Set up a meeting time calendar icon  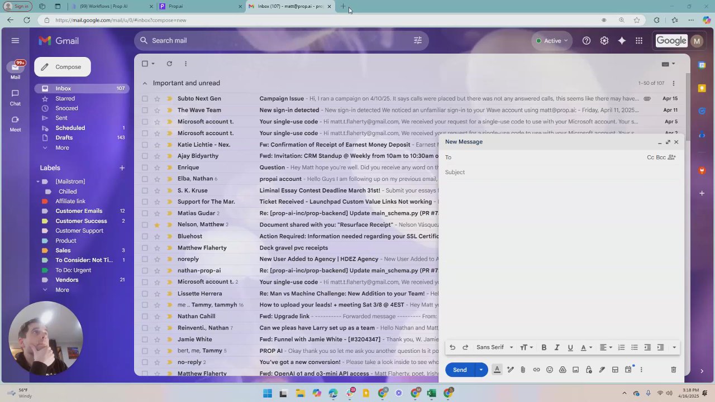[x=628, y=370]
